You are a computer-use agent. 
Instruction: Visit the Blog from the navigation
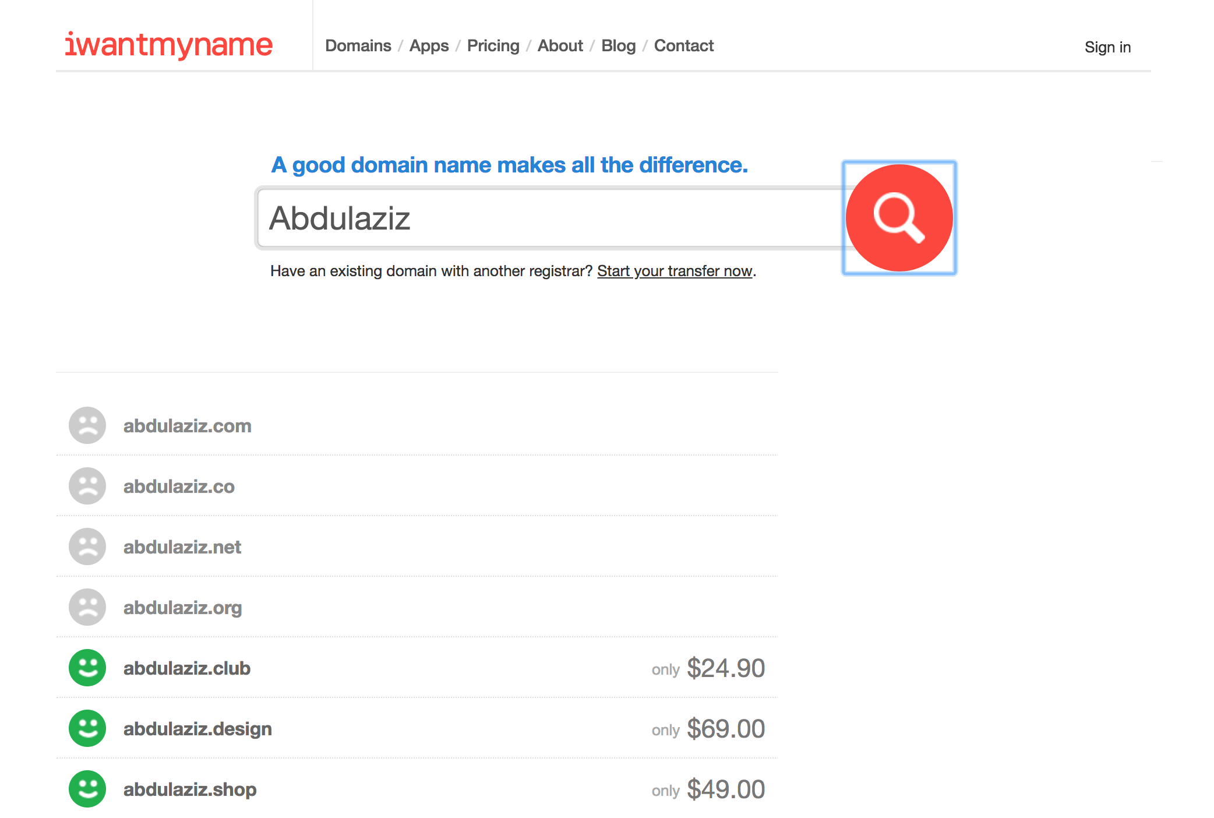pos(618,45)
